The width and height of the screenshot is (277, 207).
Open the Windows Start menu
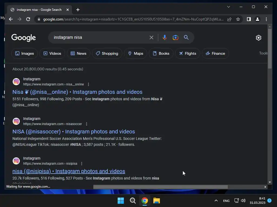[121, 201]
